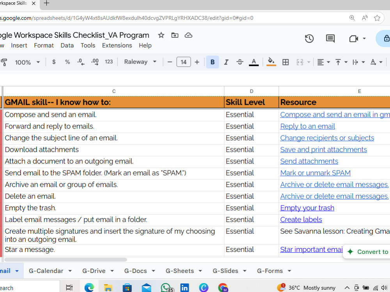This screenshot has height=292, width=390.
Task: Expand G-Sheets tab options arrow
Action: tap(200, 271)
